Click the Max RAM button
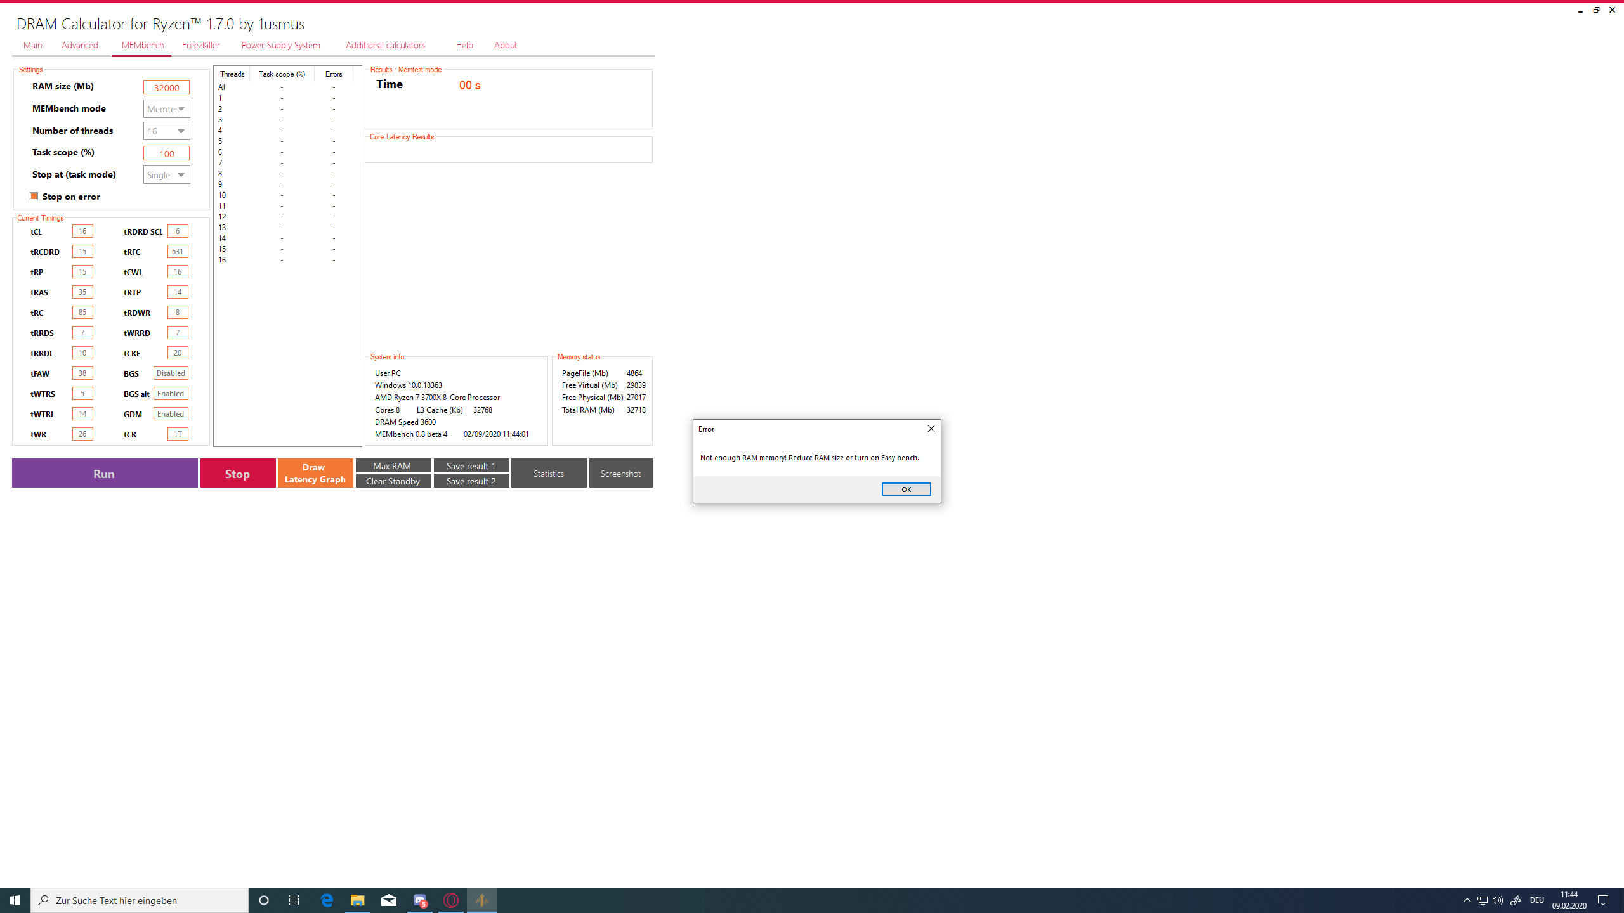 pyautogui.click(x=393, y=466)
